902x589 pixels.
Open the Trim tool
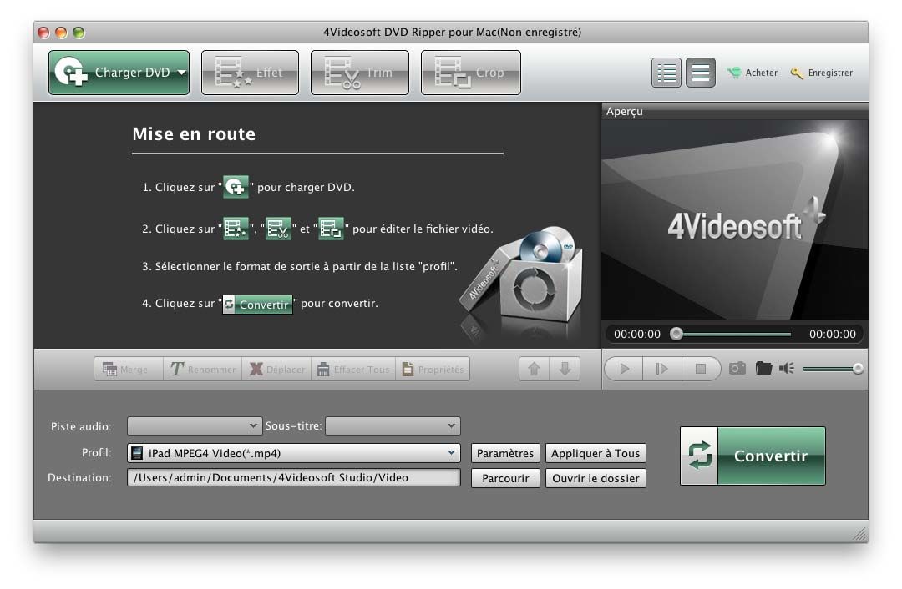point(359,73)
